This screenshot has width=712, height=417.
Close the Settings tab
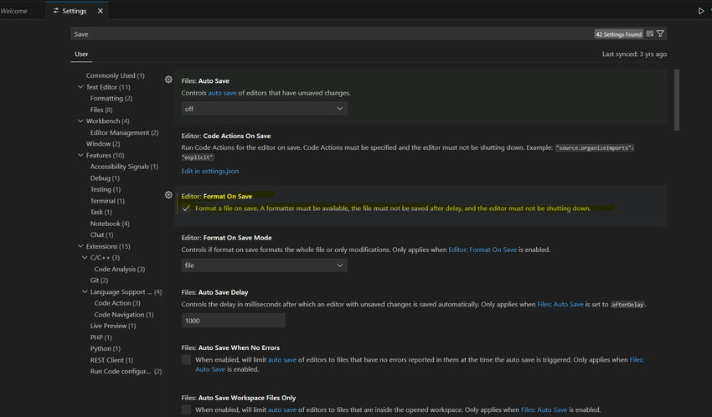[101, 11]
